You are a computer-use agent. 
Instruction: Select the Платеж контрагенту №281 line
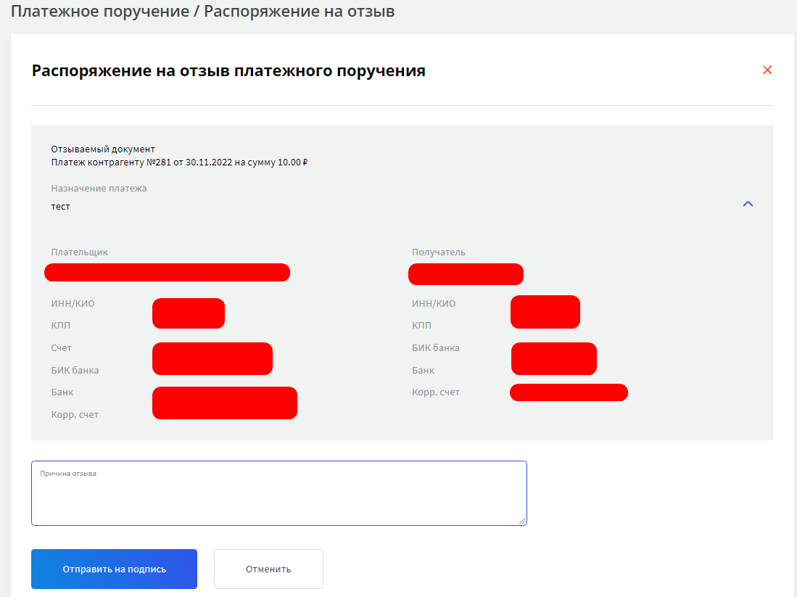pyautogui.click(x=179, y=162)
